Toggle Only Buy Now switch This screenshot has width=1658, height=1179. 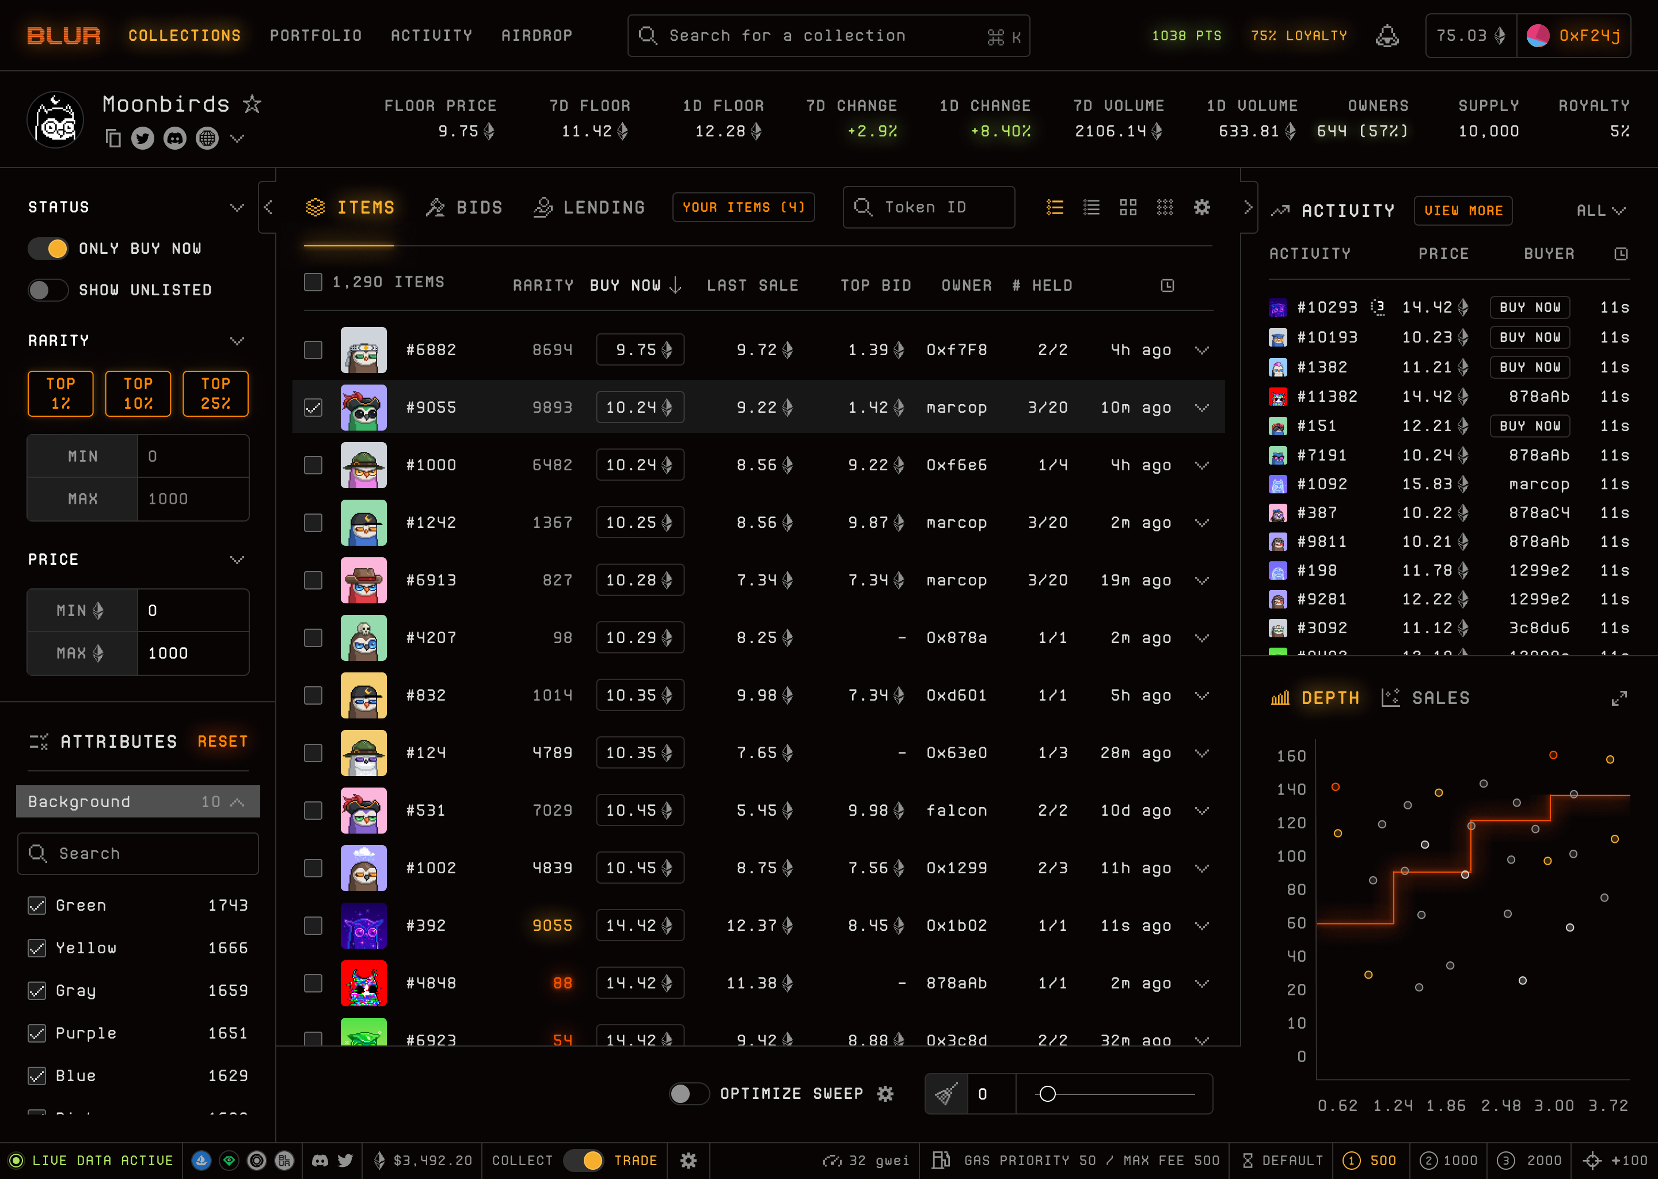tap(48, 248)
